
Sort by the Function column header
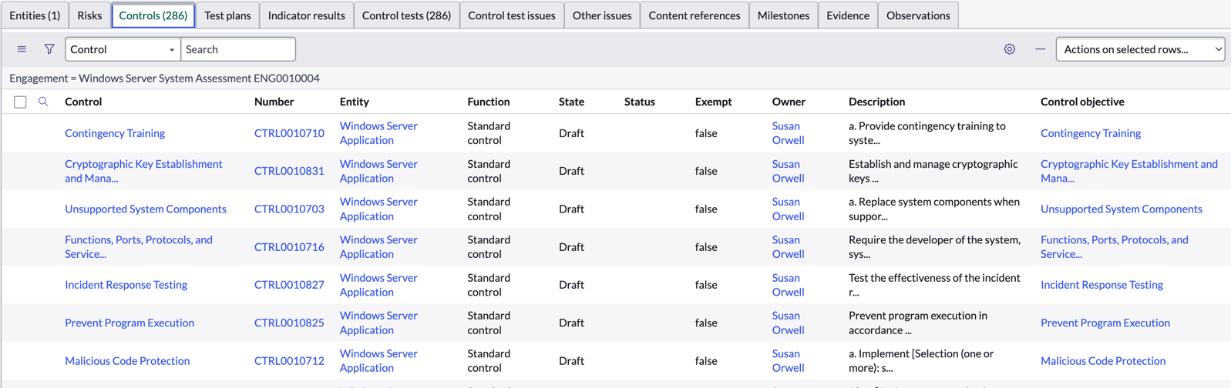click(489, 102)
